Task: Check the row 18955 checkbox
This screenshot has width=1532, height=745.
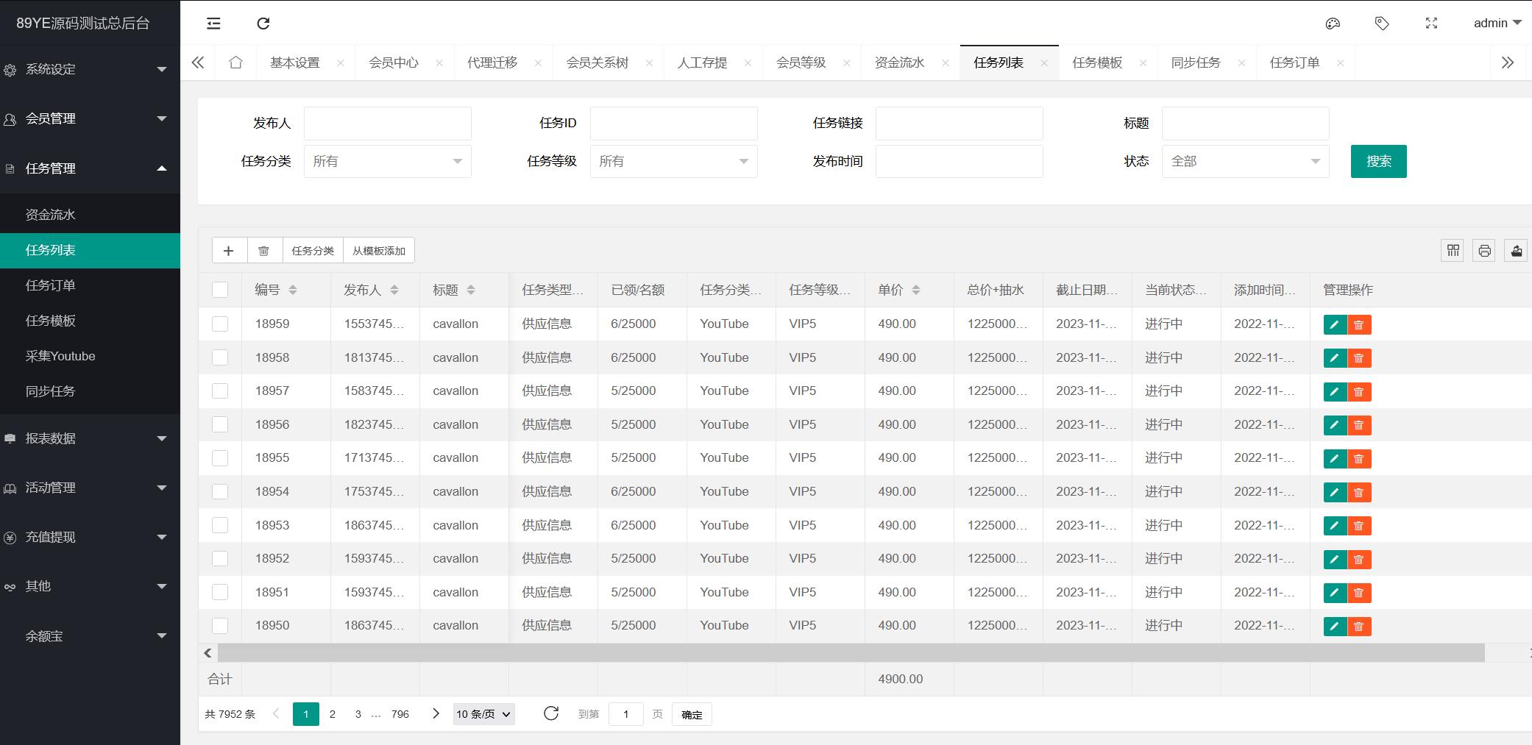Action: point(220,458)
